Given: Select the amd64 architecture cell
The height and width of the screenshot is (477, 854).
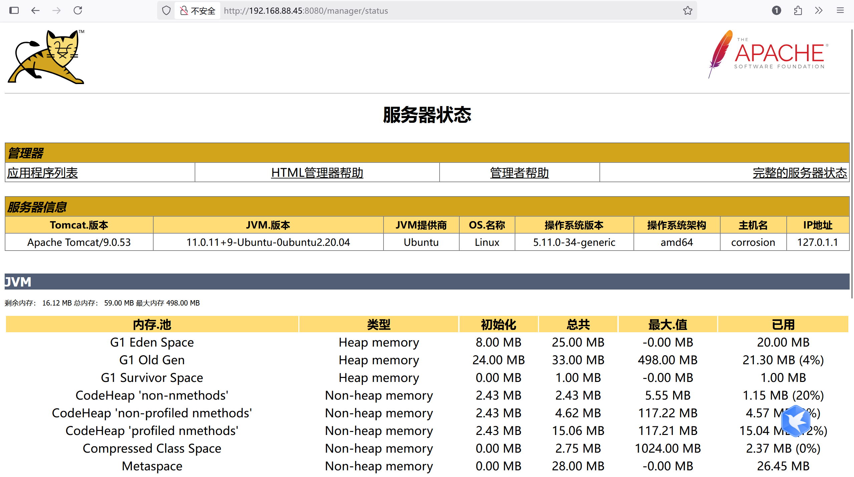Looking at the screenshot, I should 677,242.
